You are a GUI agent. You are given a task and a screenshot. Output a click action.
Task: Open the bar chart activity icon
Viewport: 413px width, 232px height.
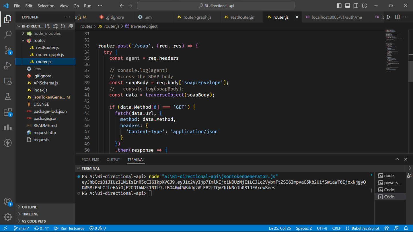8,127
